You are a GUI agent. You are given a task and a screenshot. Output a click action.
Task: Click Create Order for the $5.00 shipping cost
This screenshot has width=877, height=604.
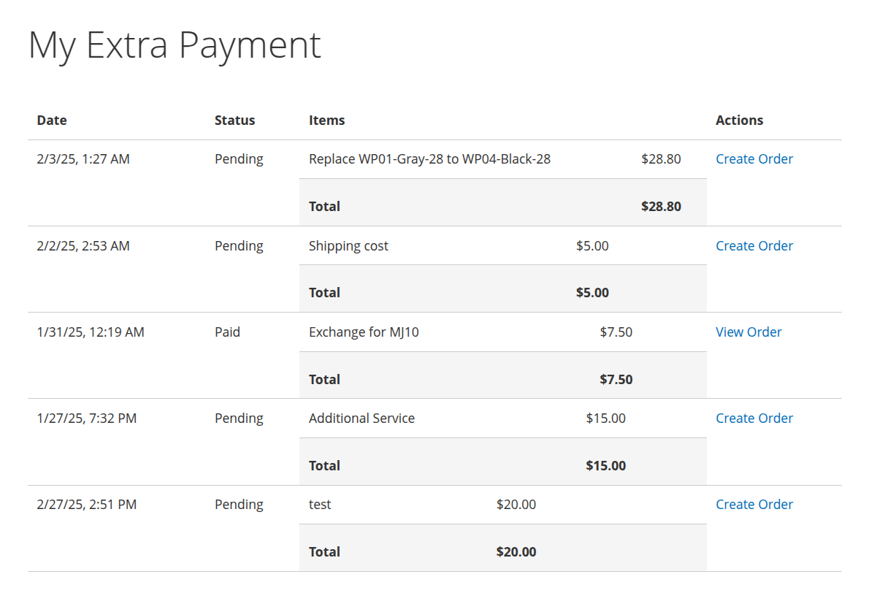pyautogui.click(x=754, y=245)
